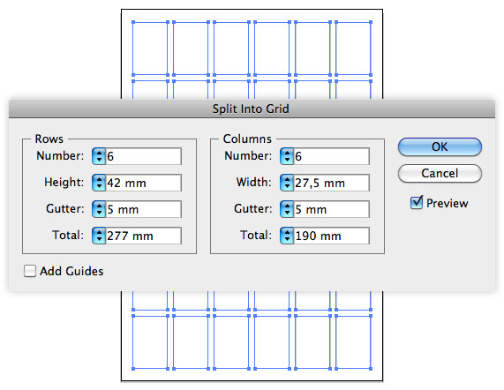Click the Columns Width stepper arrows
Viewport: 504px width, 390px height.
(287, 183)
